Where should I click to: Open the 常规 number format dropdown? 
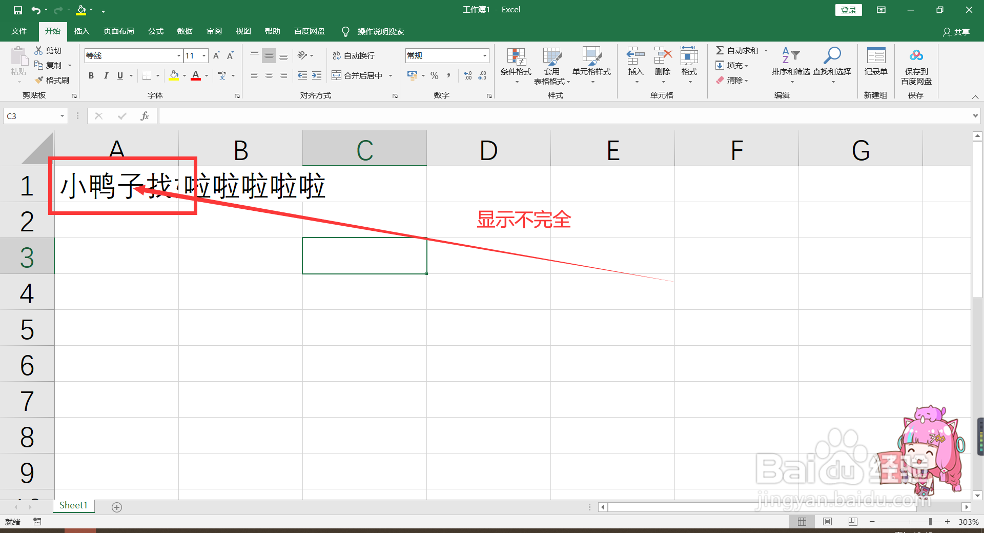[484, 55]
